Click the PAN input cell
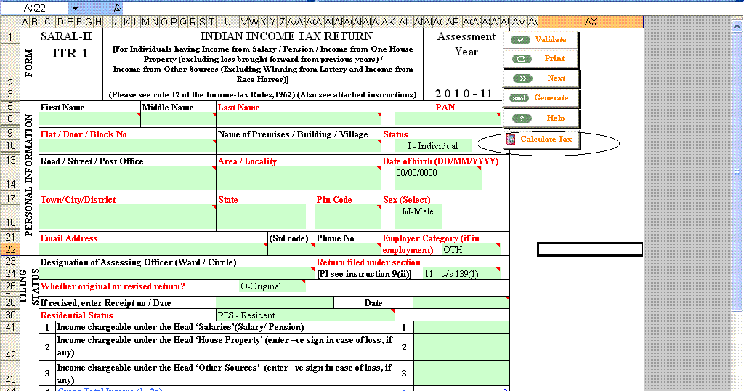Viewport: 744px width, 391px height. [x=447, y=118]
